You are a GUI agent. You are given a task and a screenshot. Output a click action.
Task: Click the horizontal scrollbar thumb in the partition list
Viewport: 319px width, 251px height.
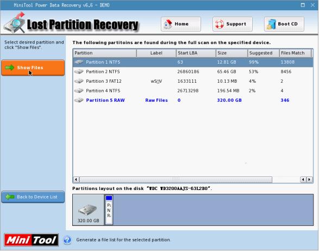[176, 180]
